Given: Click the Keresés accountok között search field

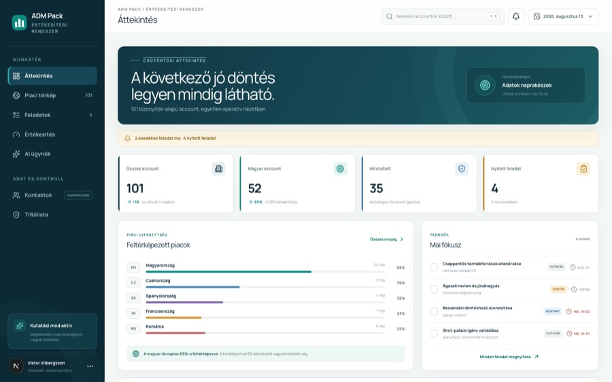Looking at the screenshot, I should point(443,16).
